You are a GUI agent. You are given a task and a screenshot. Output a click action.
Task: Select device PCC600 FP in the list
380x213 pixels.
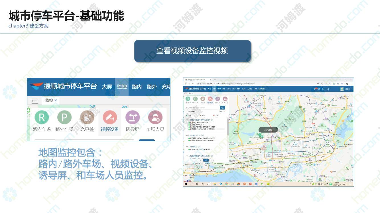click(197, 125)
